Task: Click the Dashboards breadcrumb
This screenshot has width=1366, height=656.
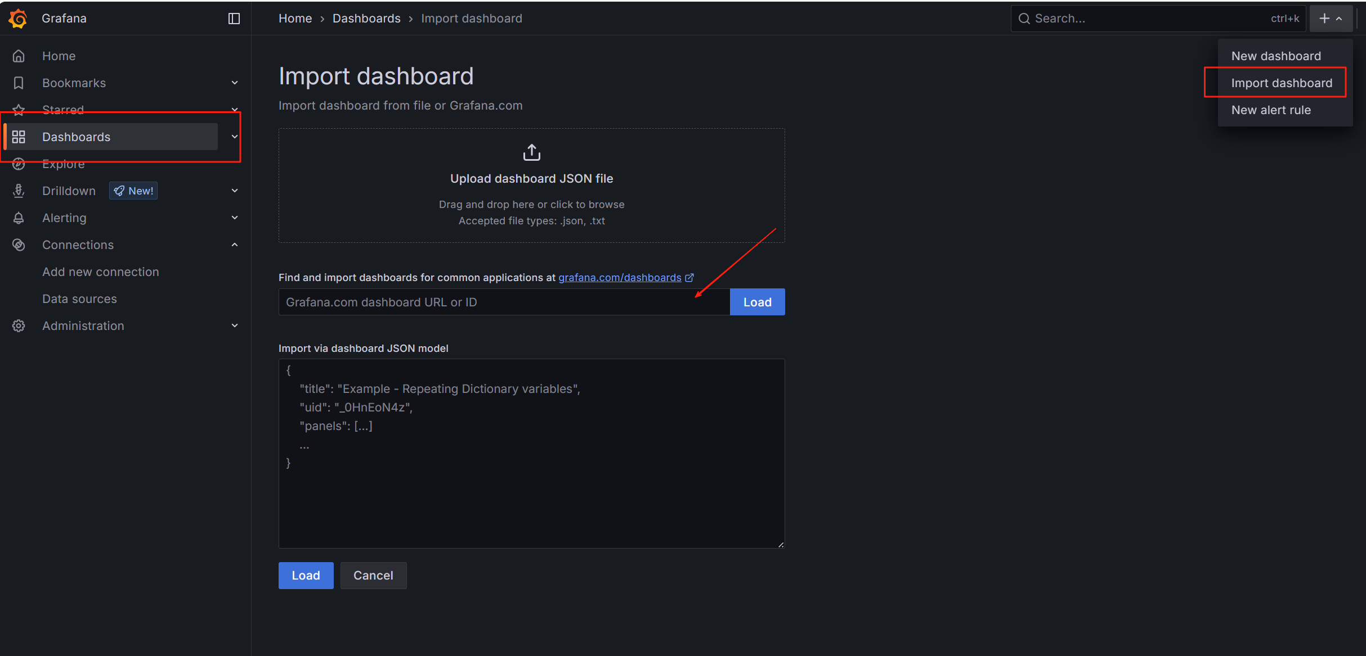Action: pos(366,19)
